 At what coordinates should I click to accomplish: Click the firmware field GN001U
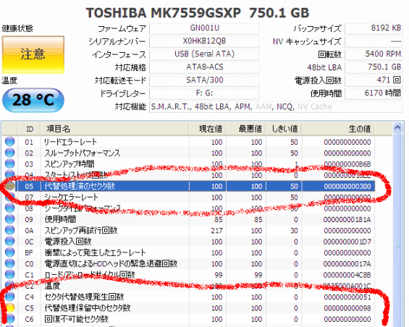coord(204,28)
